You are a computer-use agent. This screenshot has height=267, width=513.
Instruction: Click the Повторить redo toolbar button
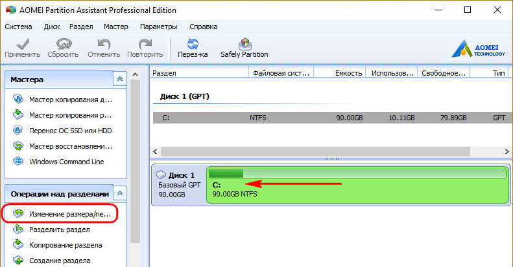click(145, 48)
